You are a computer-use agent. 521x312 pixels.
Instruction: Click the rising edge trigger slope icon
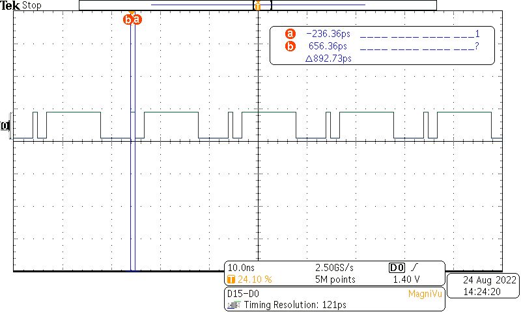tap(414, 268)
